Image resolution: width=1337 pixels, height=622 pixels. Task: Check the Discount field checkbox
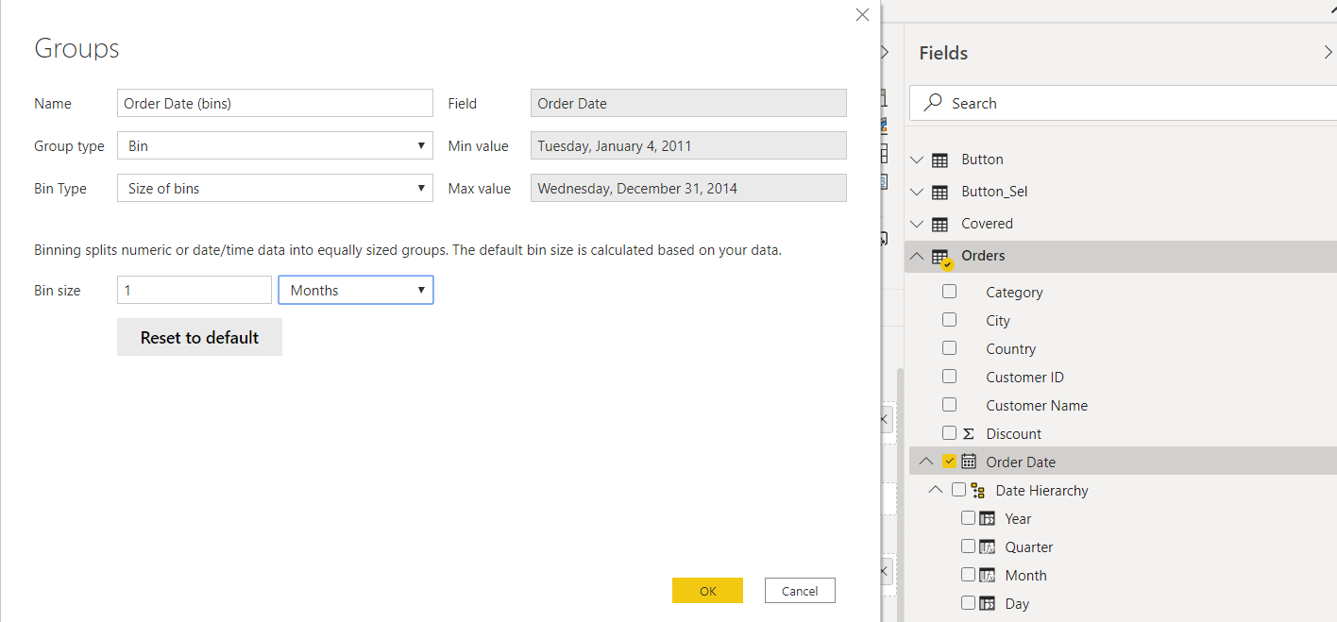(949, 433)
